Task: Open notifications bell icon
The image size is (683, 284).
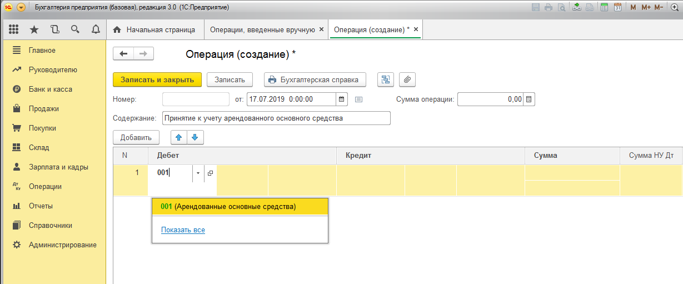Action: 96,29
